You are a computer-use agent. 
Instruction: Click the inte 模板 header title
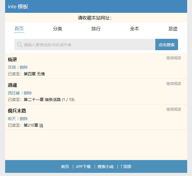[18, 7]
